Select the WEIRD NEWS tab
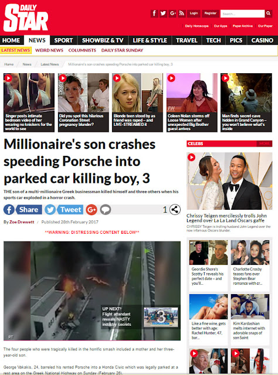 (x=49, y=50)
